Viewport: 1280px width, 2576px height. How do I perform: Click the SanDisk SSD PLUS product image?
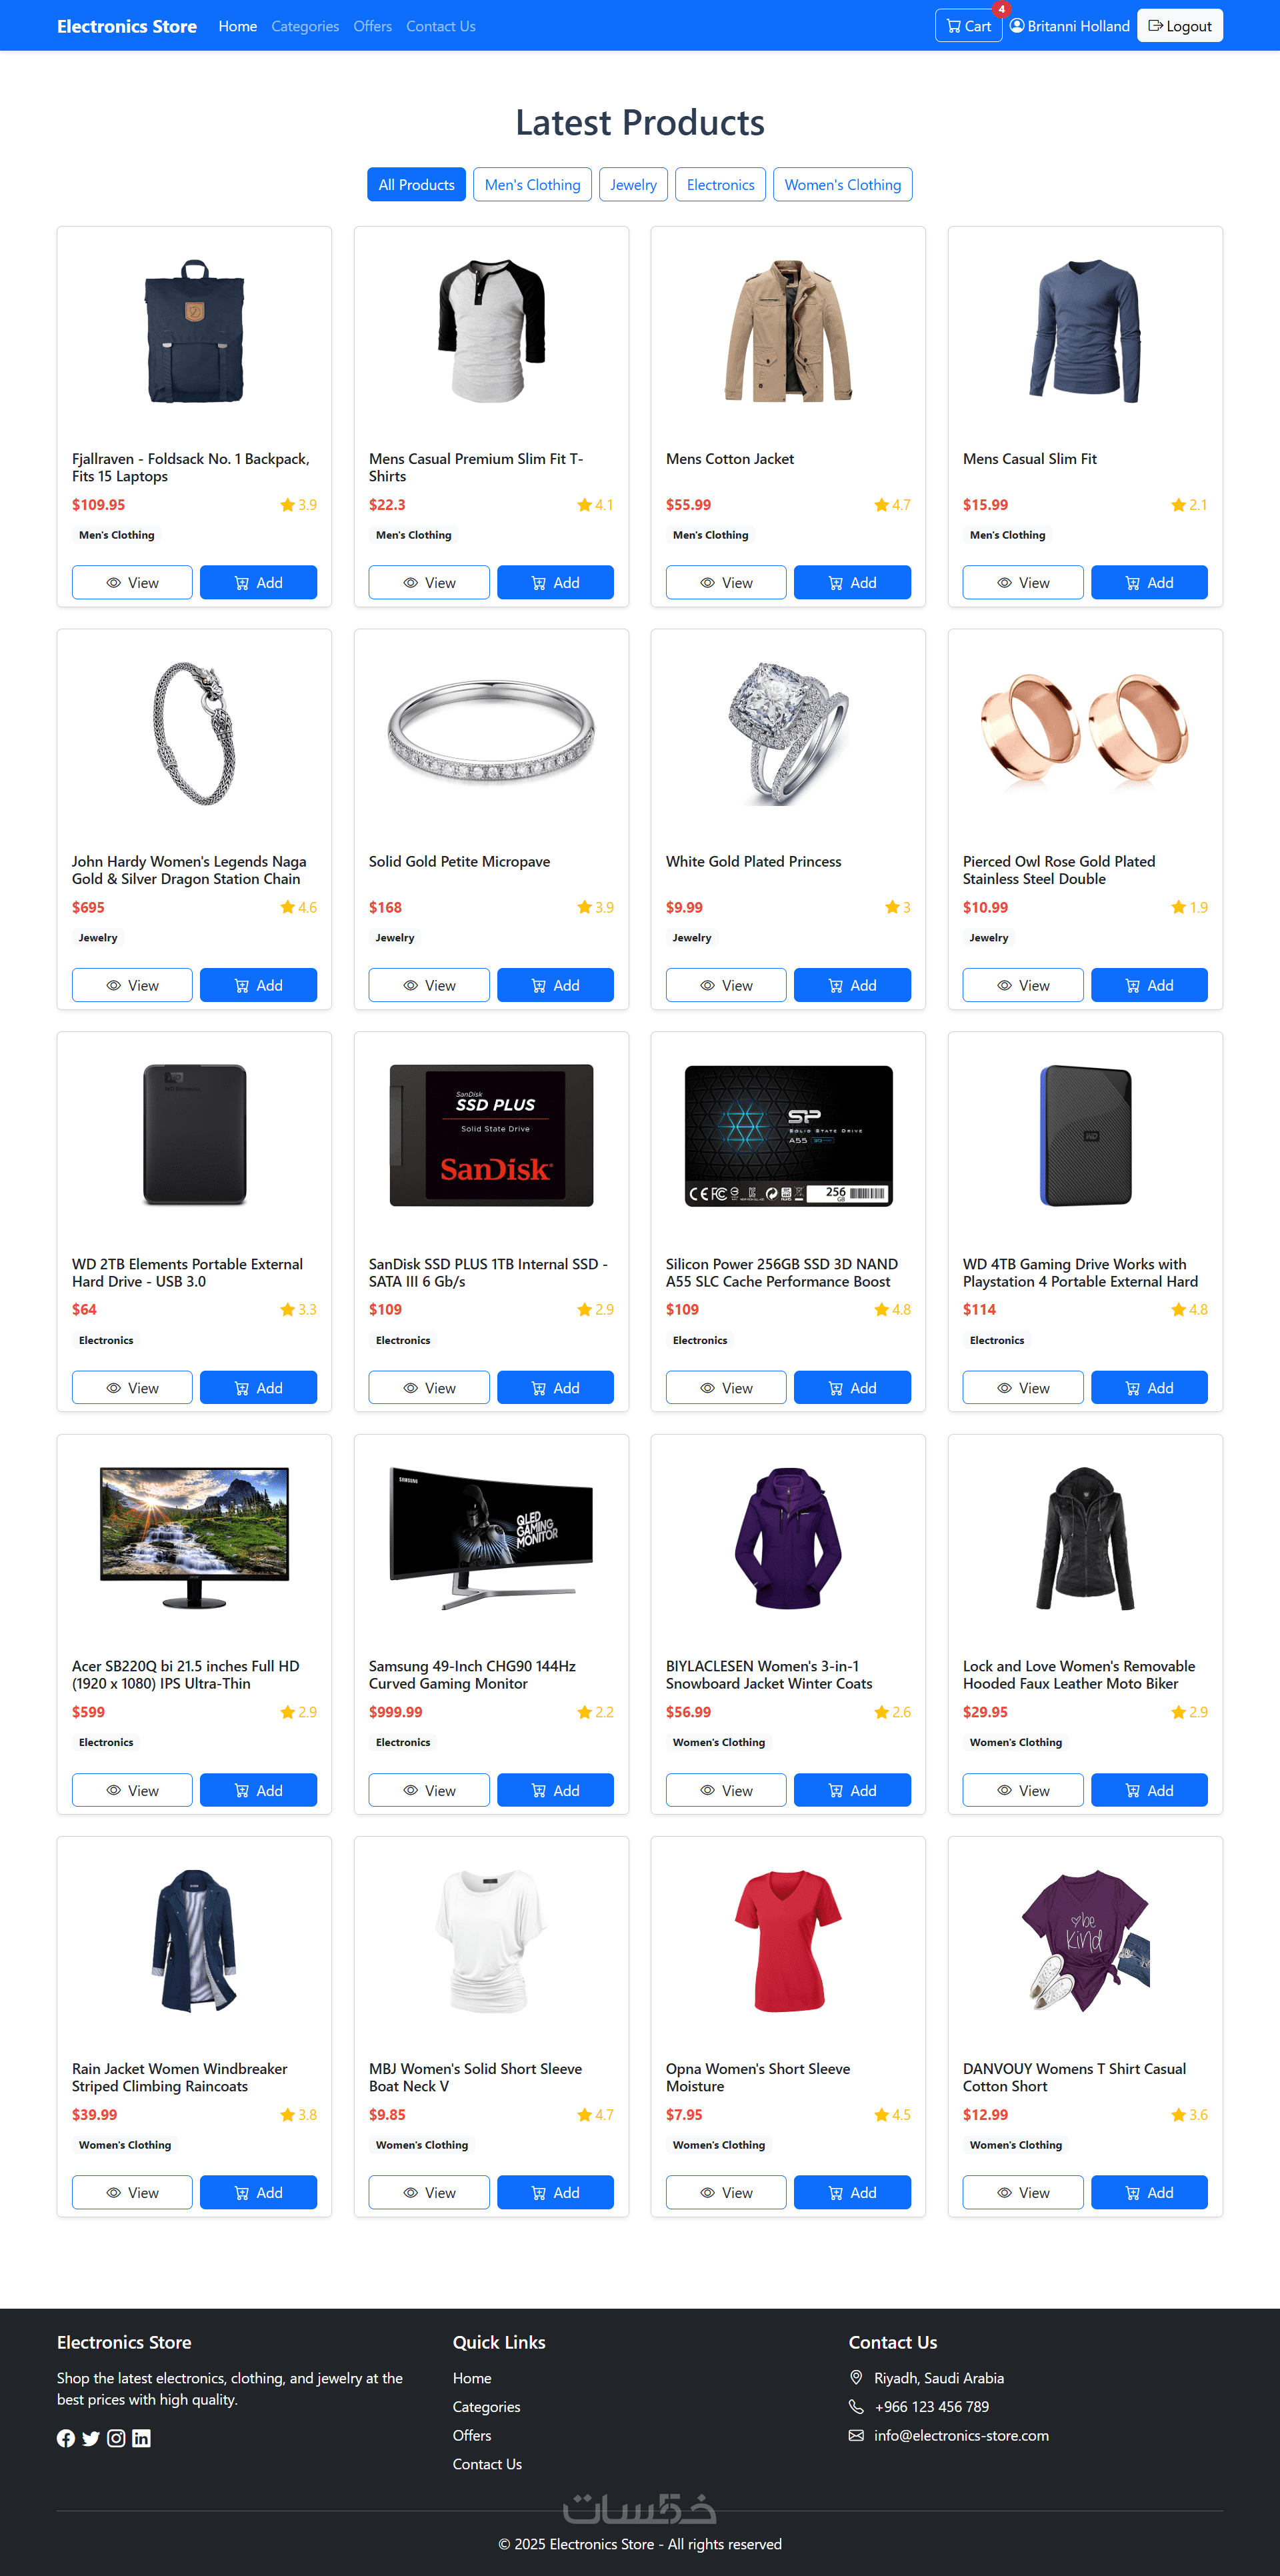(491, 1135)
